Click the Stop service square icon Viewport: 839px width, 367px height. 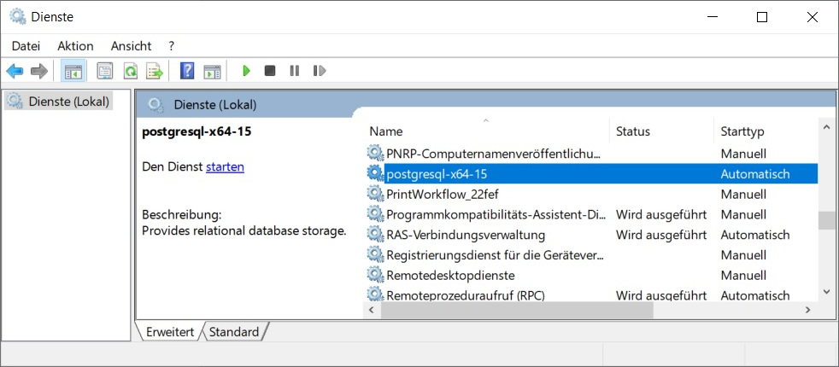click(270, 71)
